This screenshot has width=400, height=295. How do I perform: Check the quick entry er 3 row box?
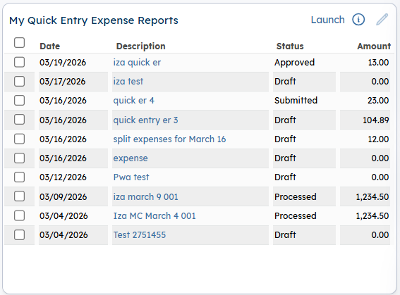pos(19,120)
